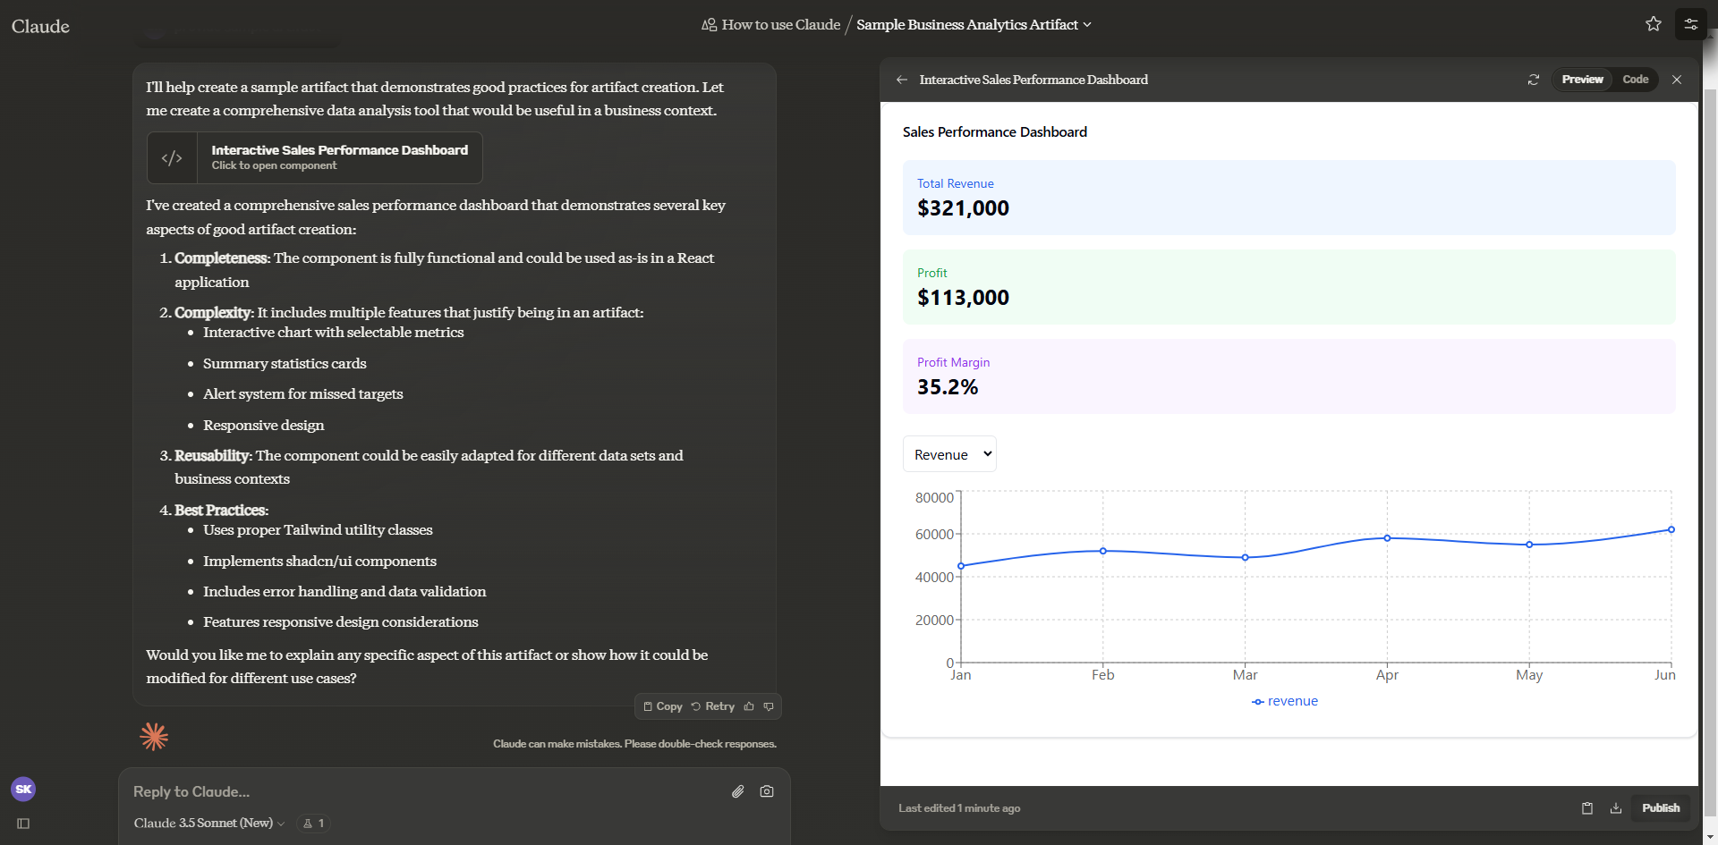Star this chat using the star icon

click(1653, 24)
